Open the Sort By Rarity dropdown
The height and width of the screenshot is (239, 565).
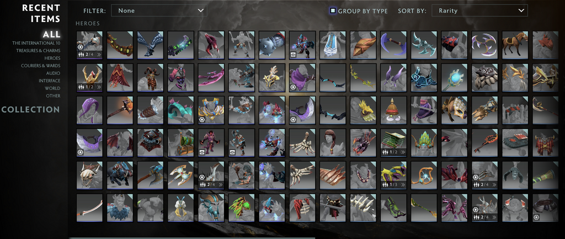point(479,11)
